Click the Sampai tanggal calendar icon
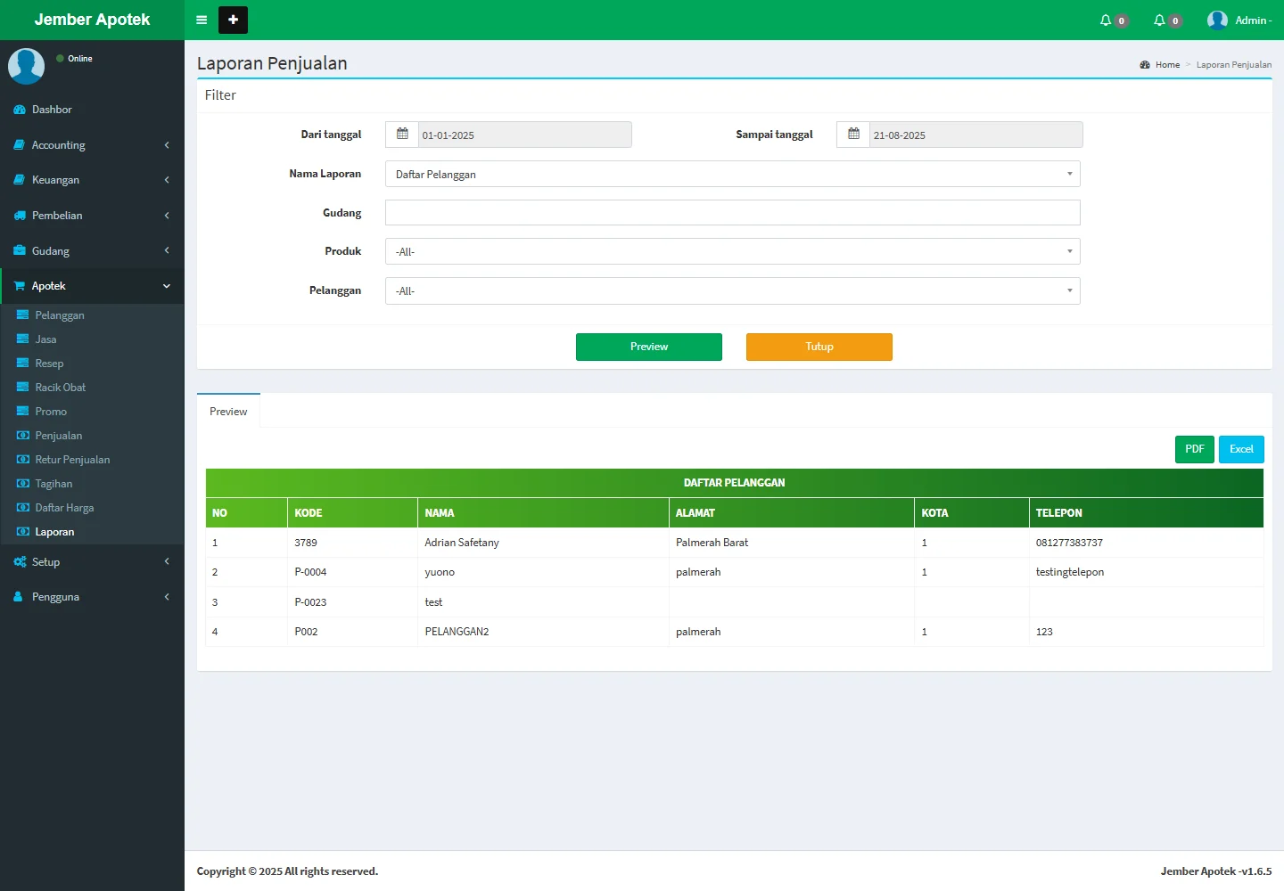1284x891 pixels. [x=853, y=135]
